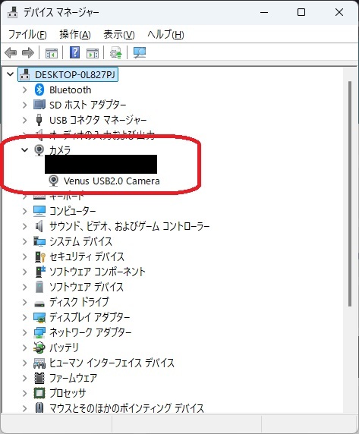359x434 pixels.
Task: Click the ソフトウェア デバイス icon
Action: click(x=39, y=287)
